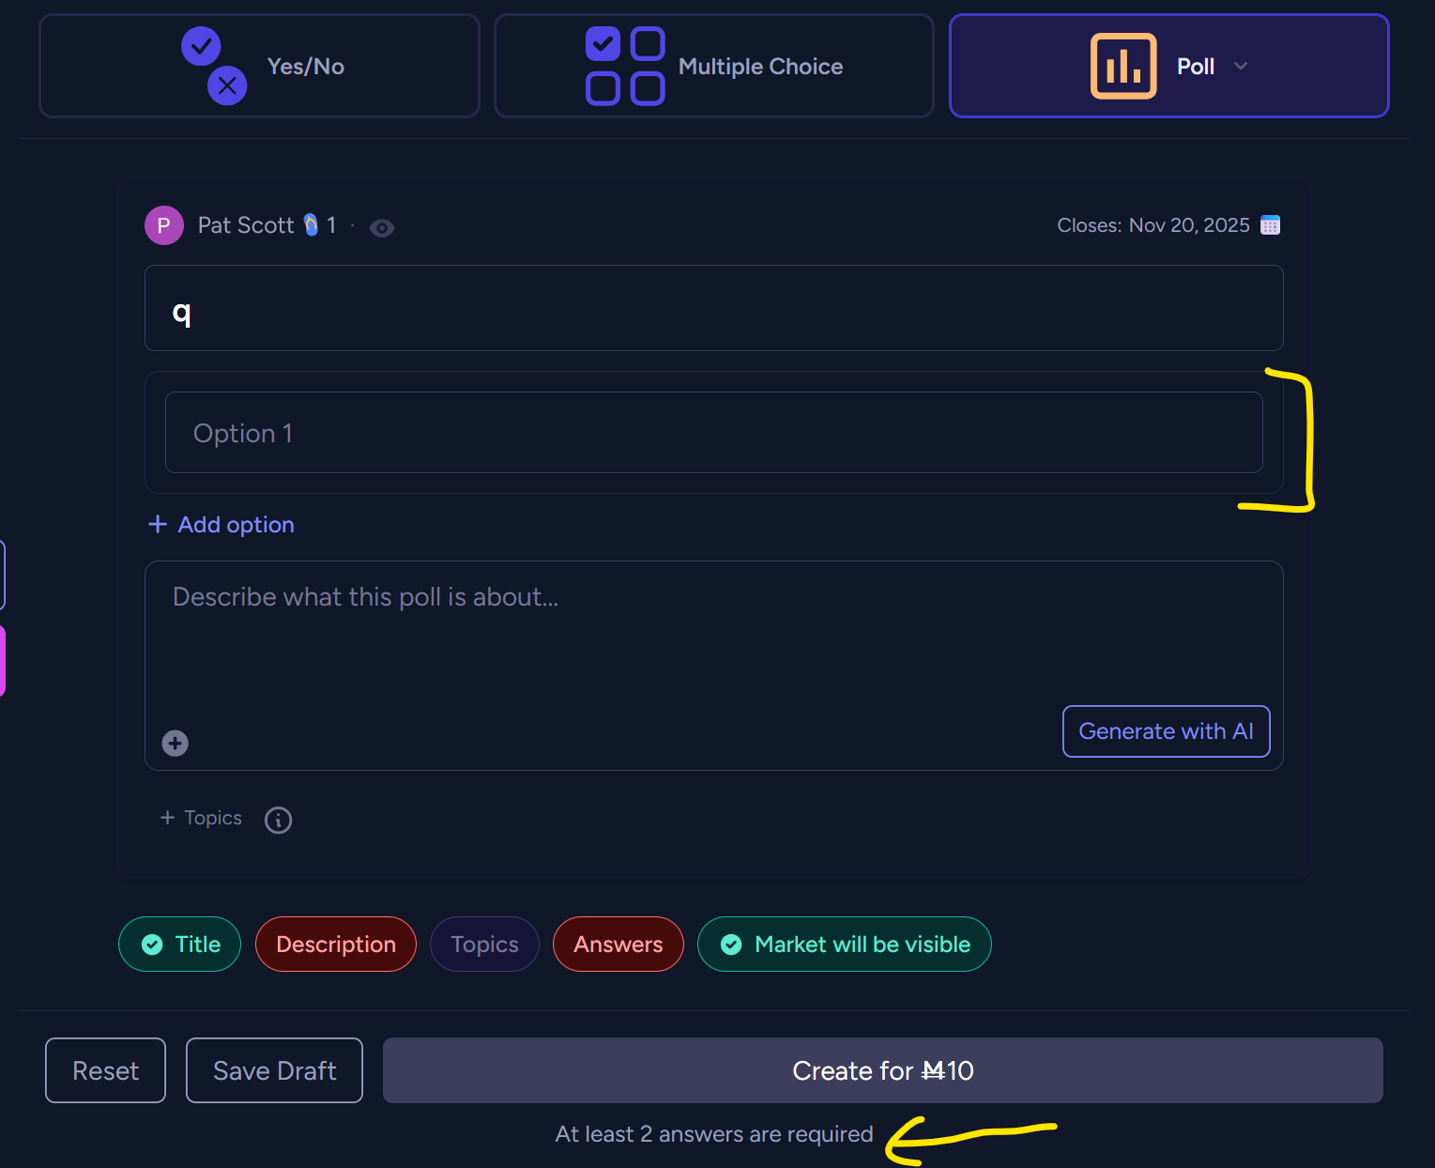
Task: Click the Answers checklist pill
Action: pos(618,945)
